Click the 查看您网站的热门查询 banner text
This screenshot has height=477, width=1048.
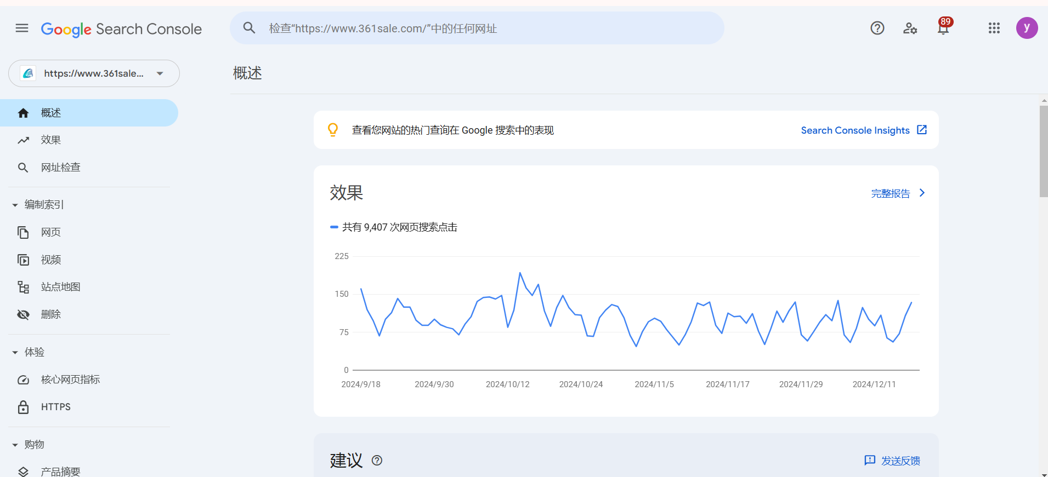(452, 130)
